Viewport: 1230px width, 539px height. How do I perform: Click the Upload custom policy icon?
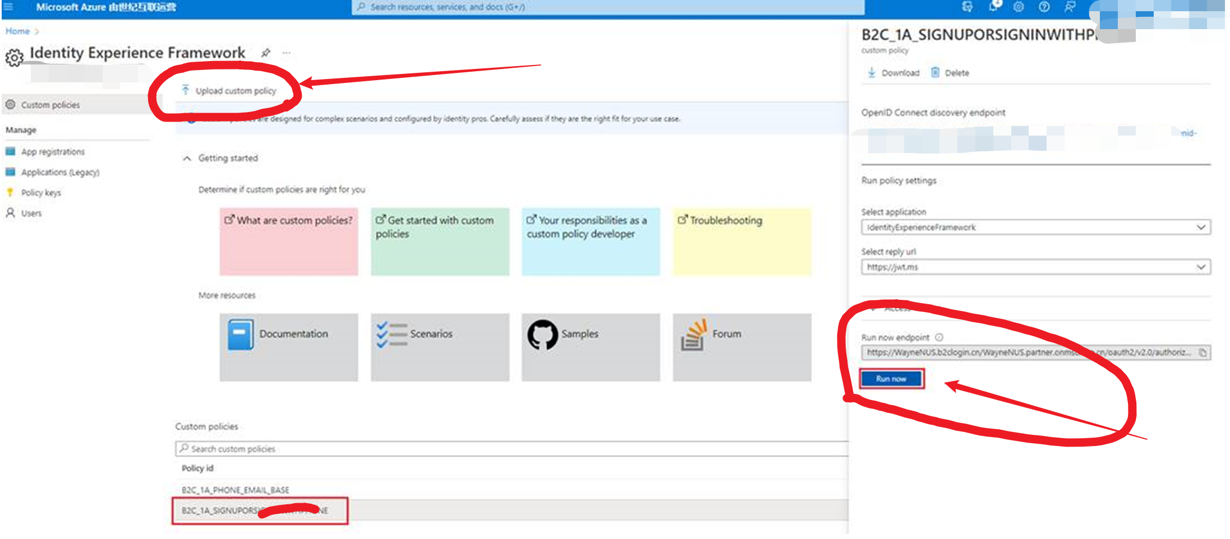186,90
